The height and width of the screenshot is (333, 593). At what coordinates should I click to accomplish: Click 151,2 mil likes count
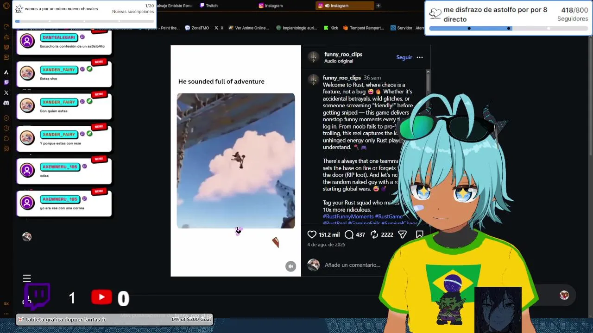(x=329, y=234)
